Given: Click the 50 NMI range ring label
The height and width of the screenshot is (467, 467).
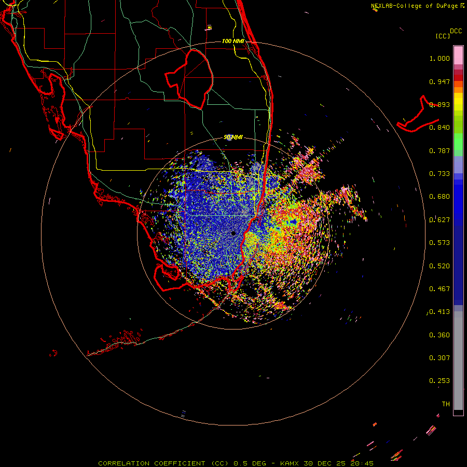Looking at the screenshot, I should click(x=233, y=138).
